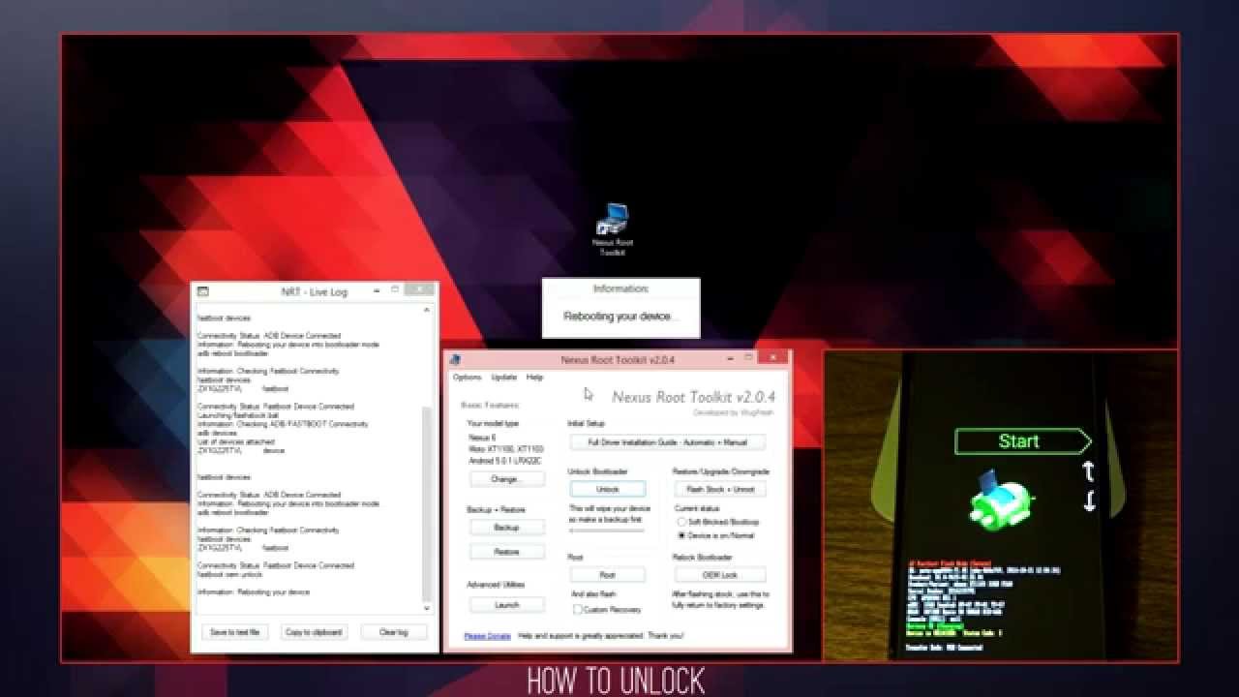Open Full Driver Installation Guide
The image size is (1239, 697).
pos(668,442)
